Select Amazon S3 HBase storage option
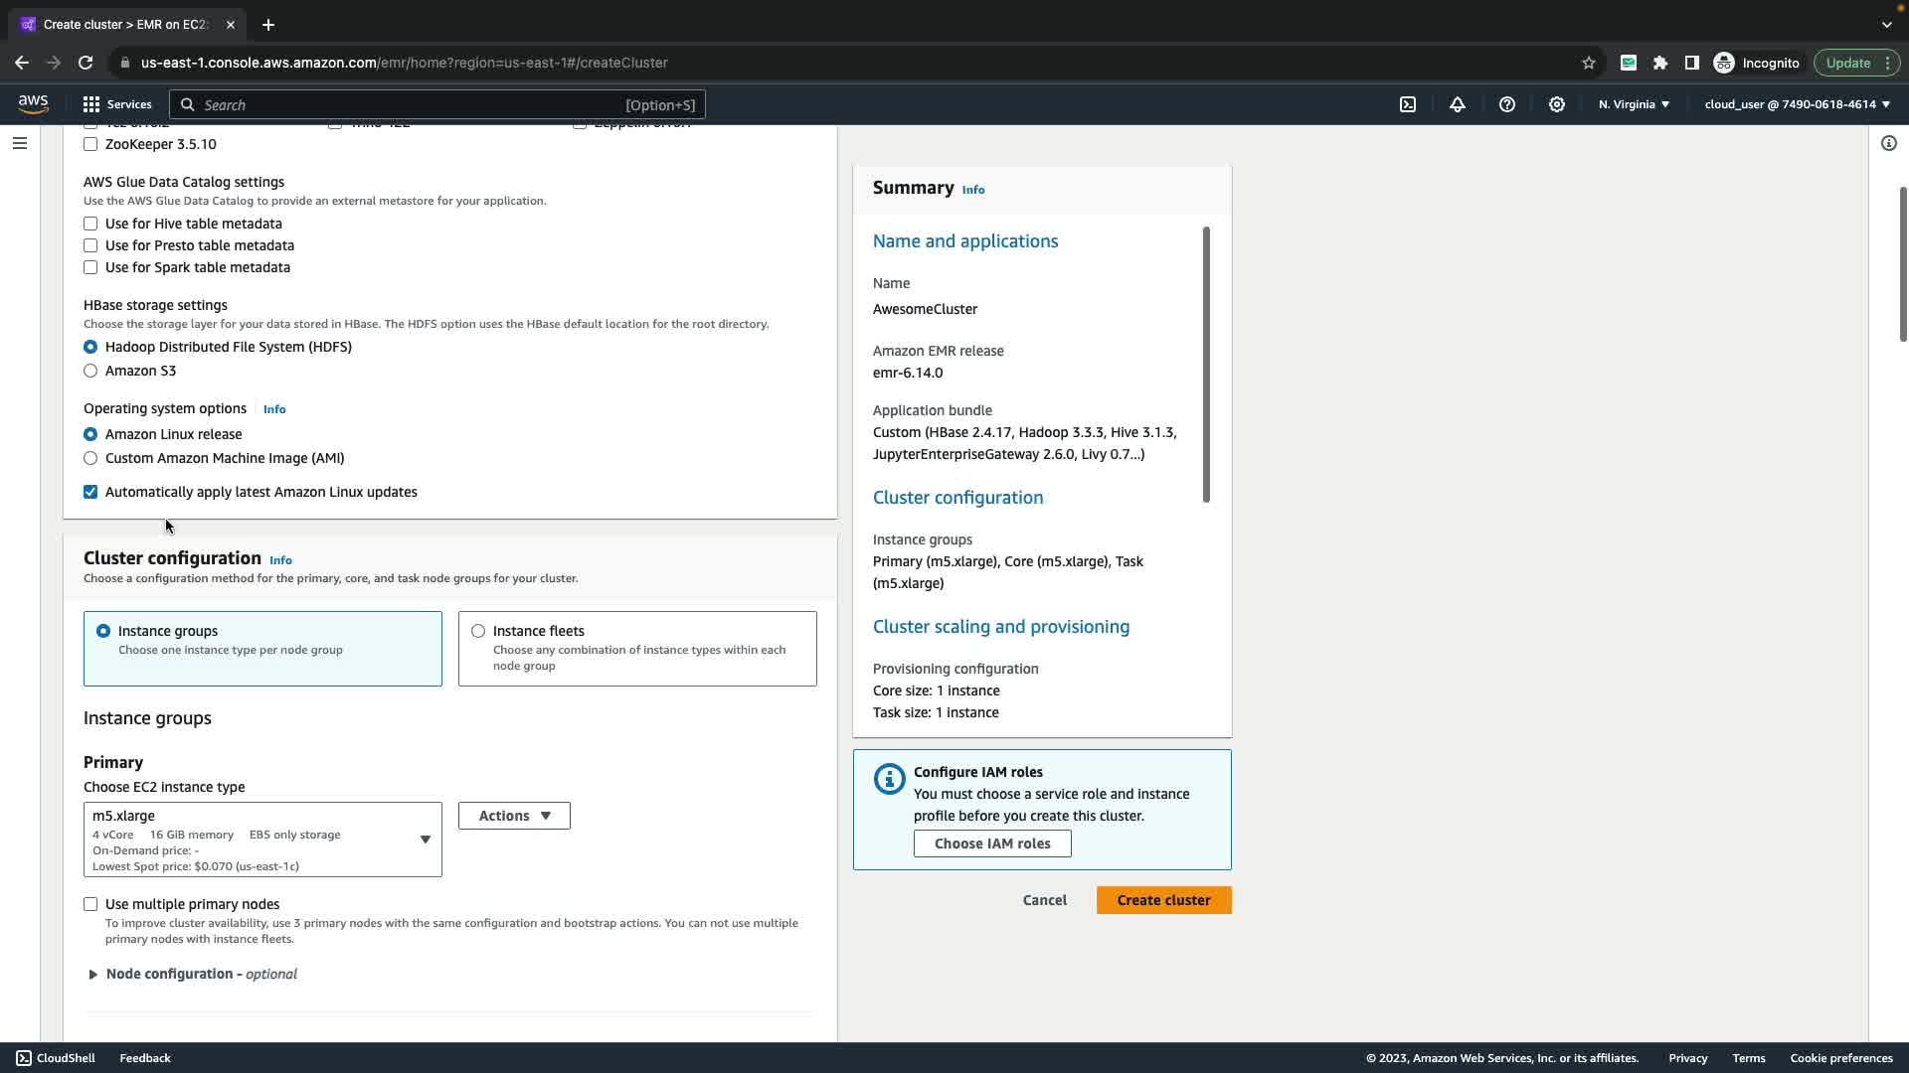 coord(90,371)
